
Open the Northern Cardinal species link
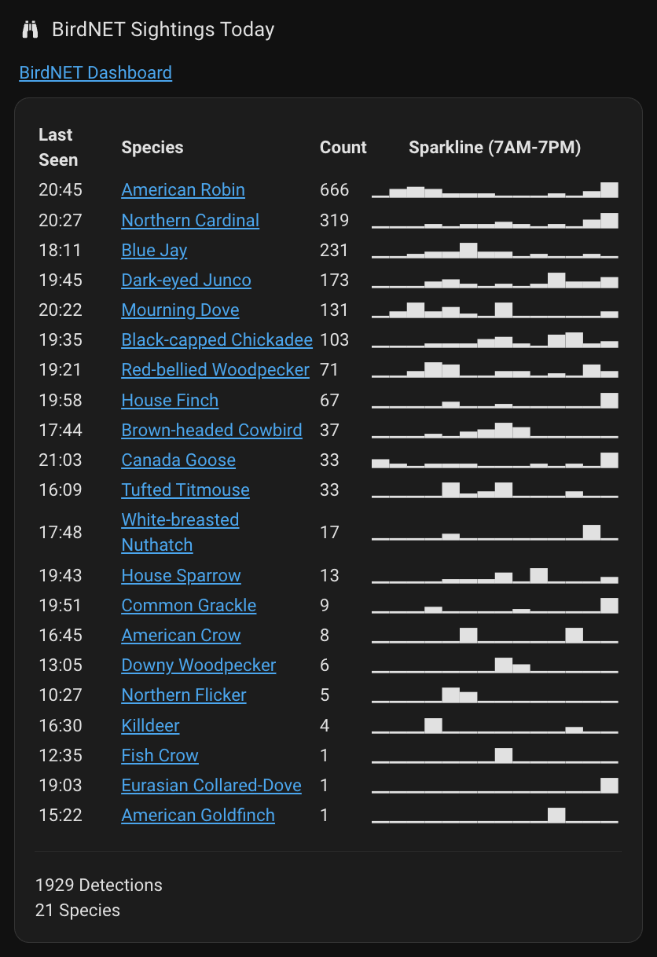coord(190,220)
